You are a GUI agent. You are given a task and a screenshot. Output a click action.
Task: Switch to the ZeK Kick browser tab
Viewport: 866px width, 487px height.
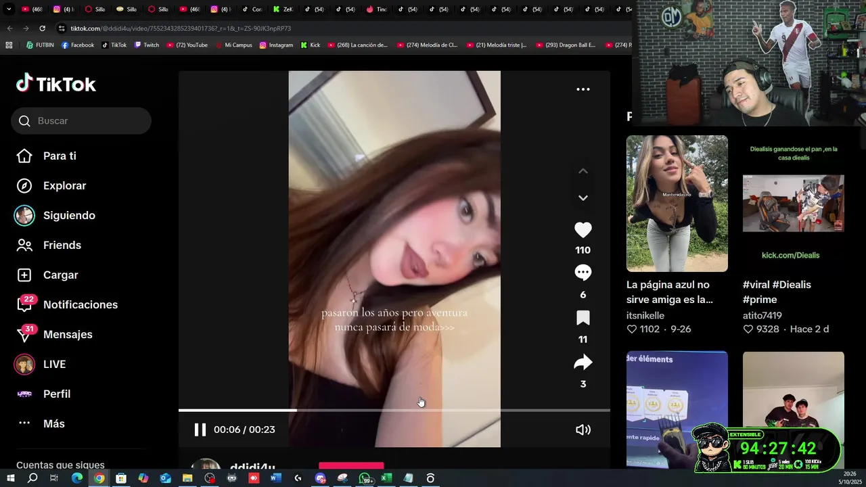(x=283, y=9)
